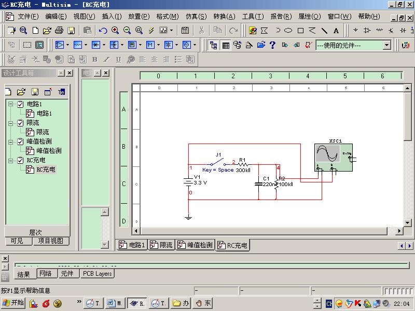415x311 pixels.
Task: Click the J1 switch component
Action: (x=218, y=162)
